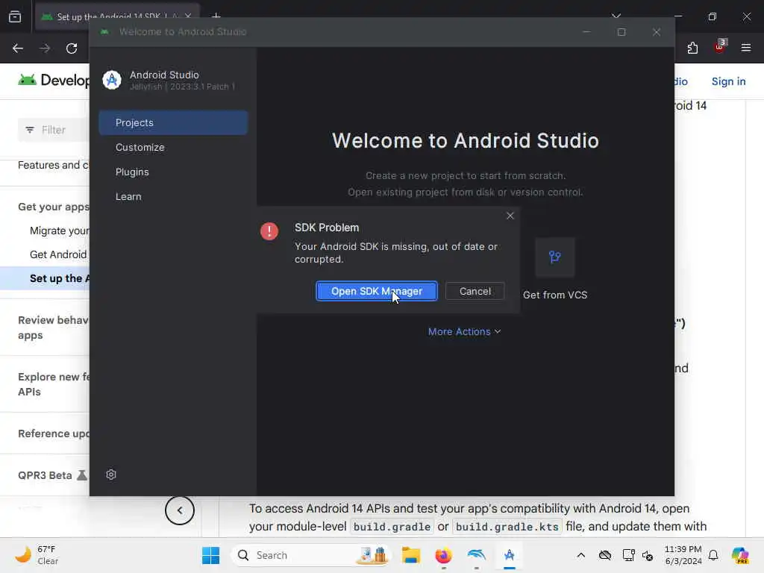Collapse the docs sidebar with the chevron button
Screen dimensions: 764x573
pos(179,510)
